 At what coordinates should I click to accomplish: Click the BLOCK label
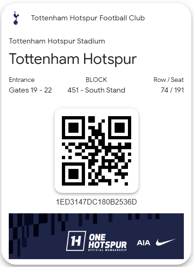(96, 80)
